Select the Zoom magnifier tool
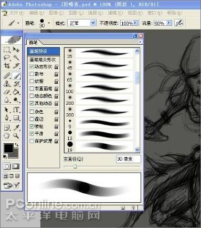This screenshot has height=228, width=201. click(x=16, y=136)
